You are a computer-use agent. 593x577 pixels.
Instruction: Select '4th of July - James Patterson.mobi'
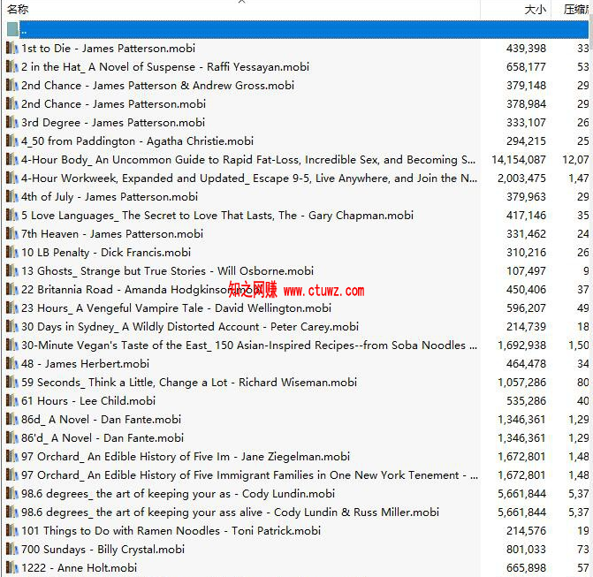tap(110, 197)
